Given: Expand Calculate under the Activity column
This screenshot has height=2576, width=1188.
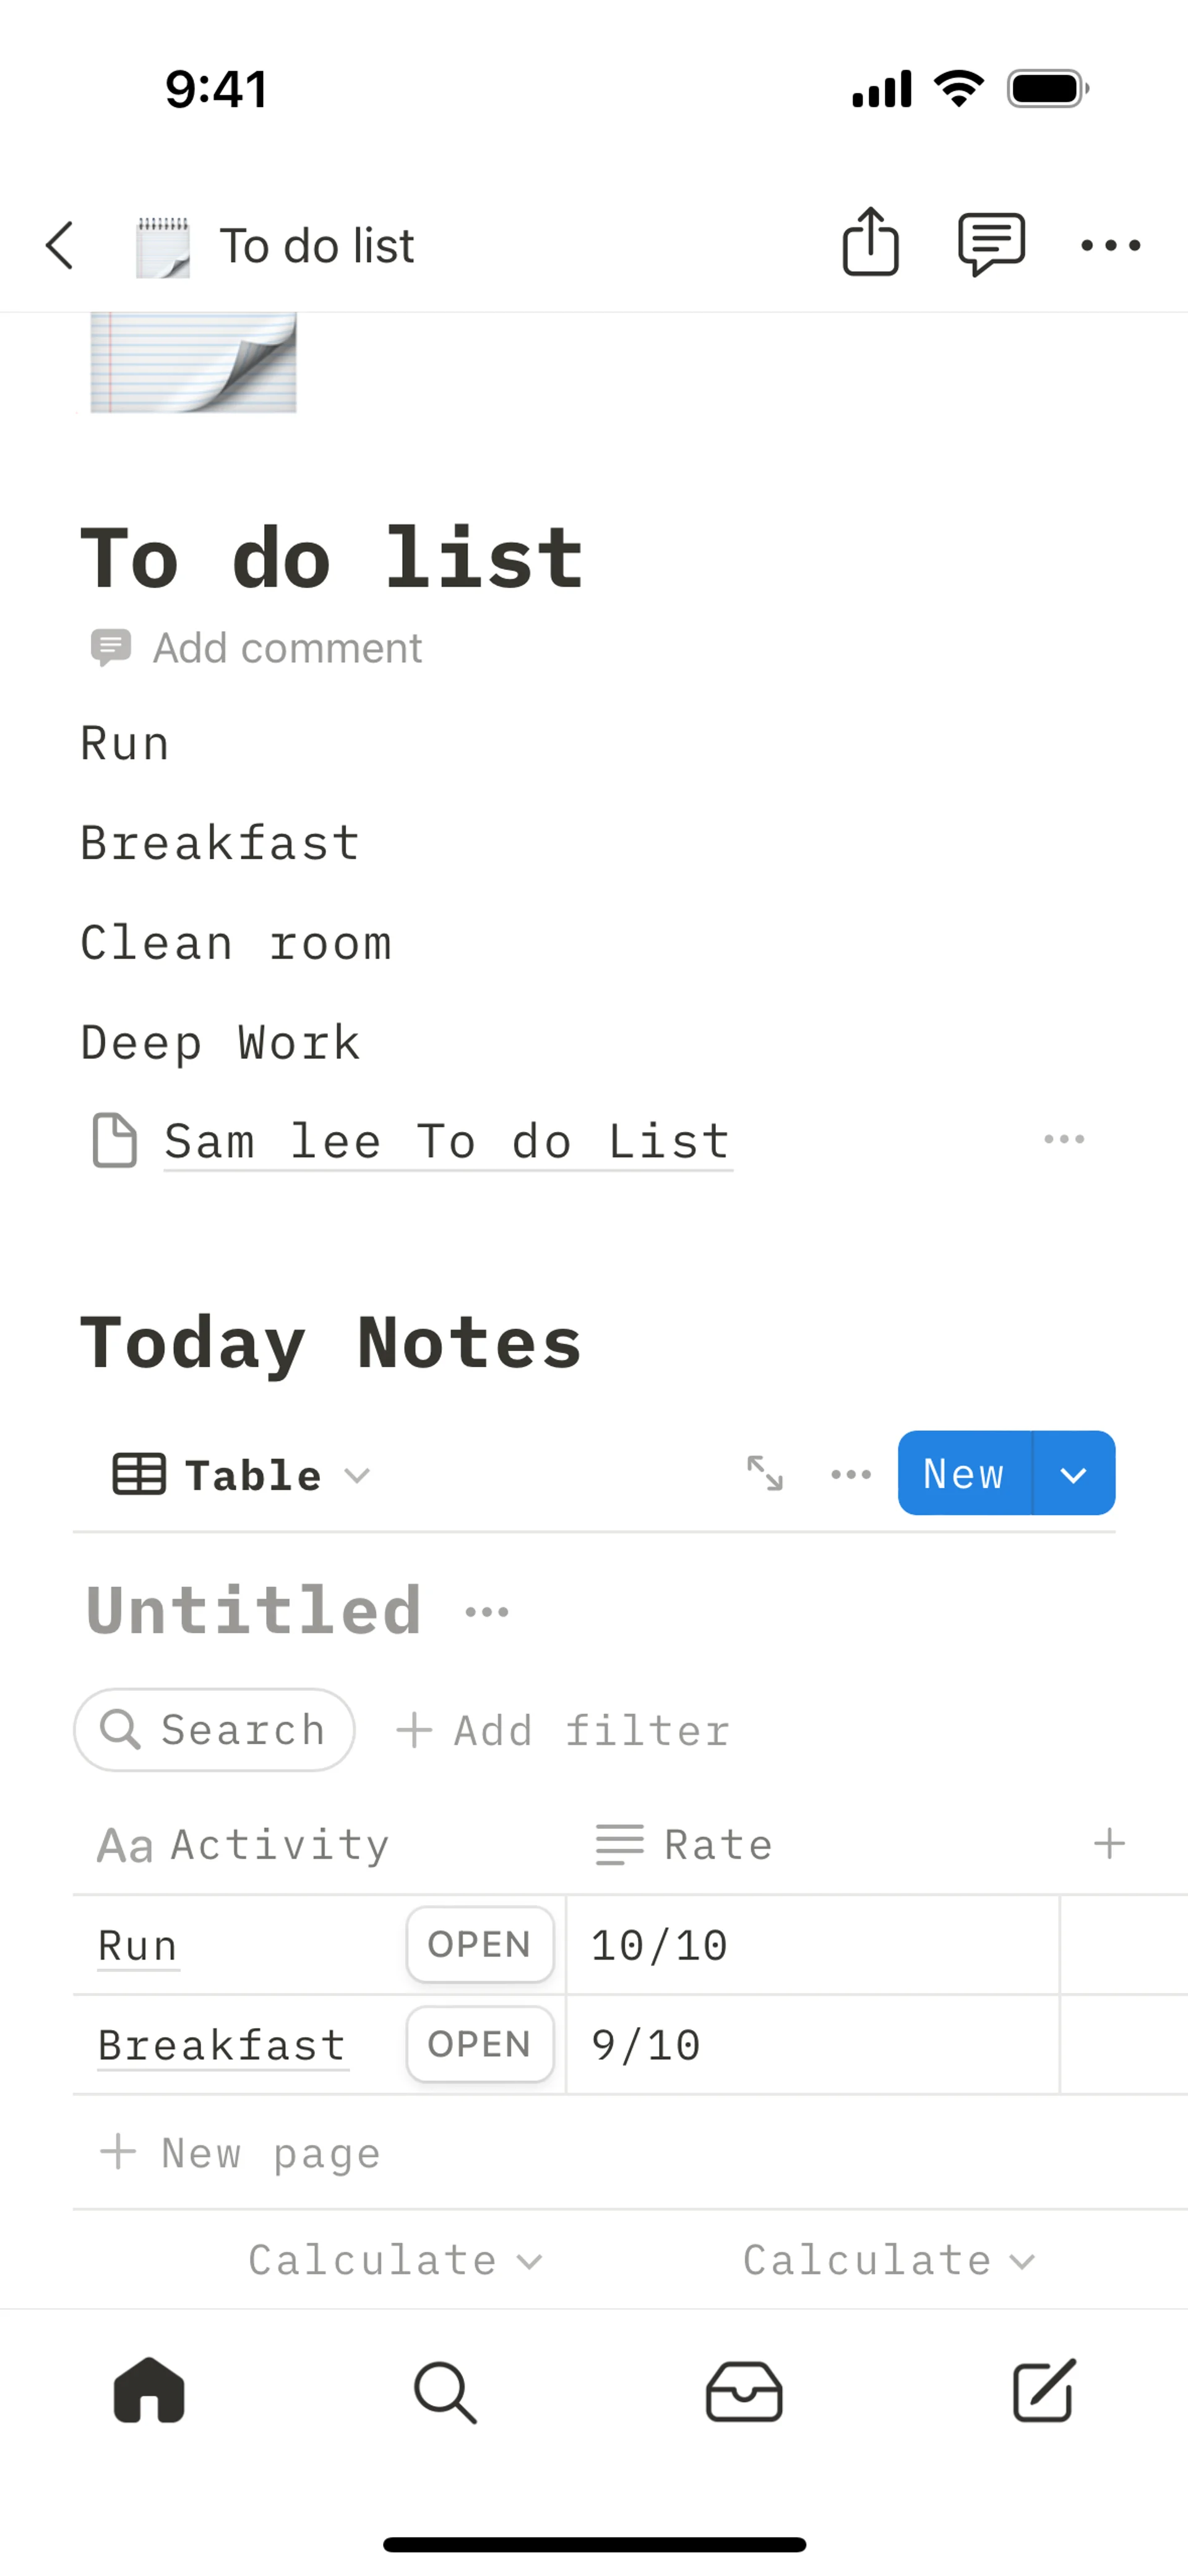Looking at the screenshot, I should click(395, 2260).
